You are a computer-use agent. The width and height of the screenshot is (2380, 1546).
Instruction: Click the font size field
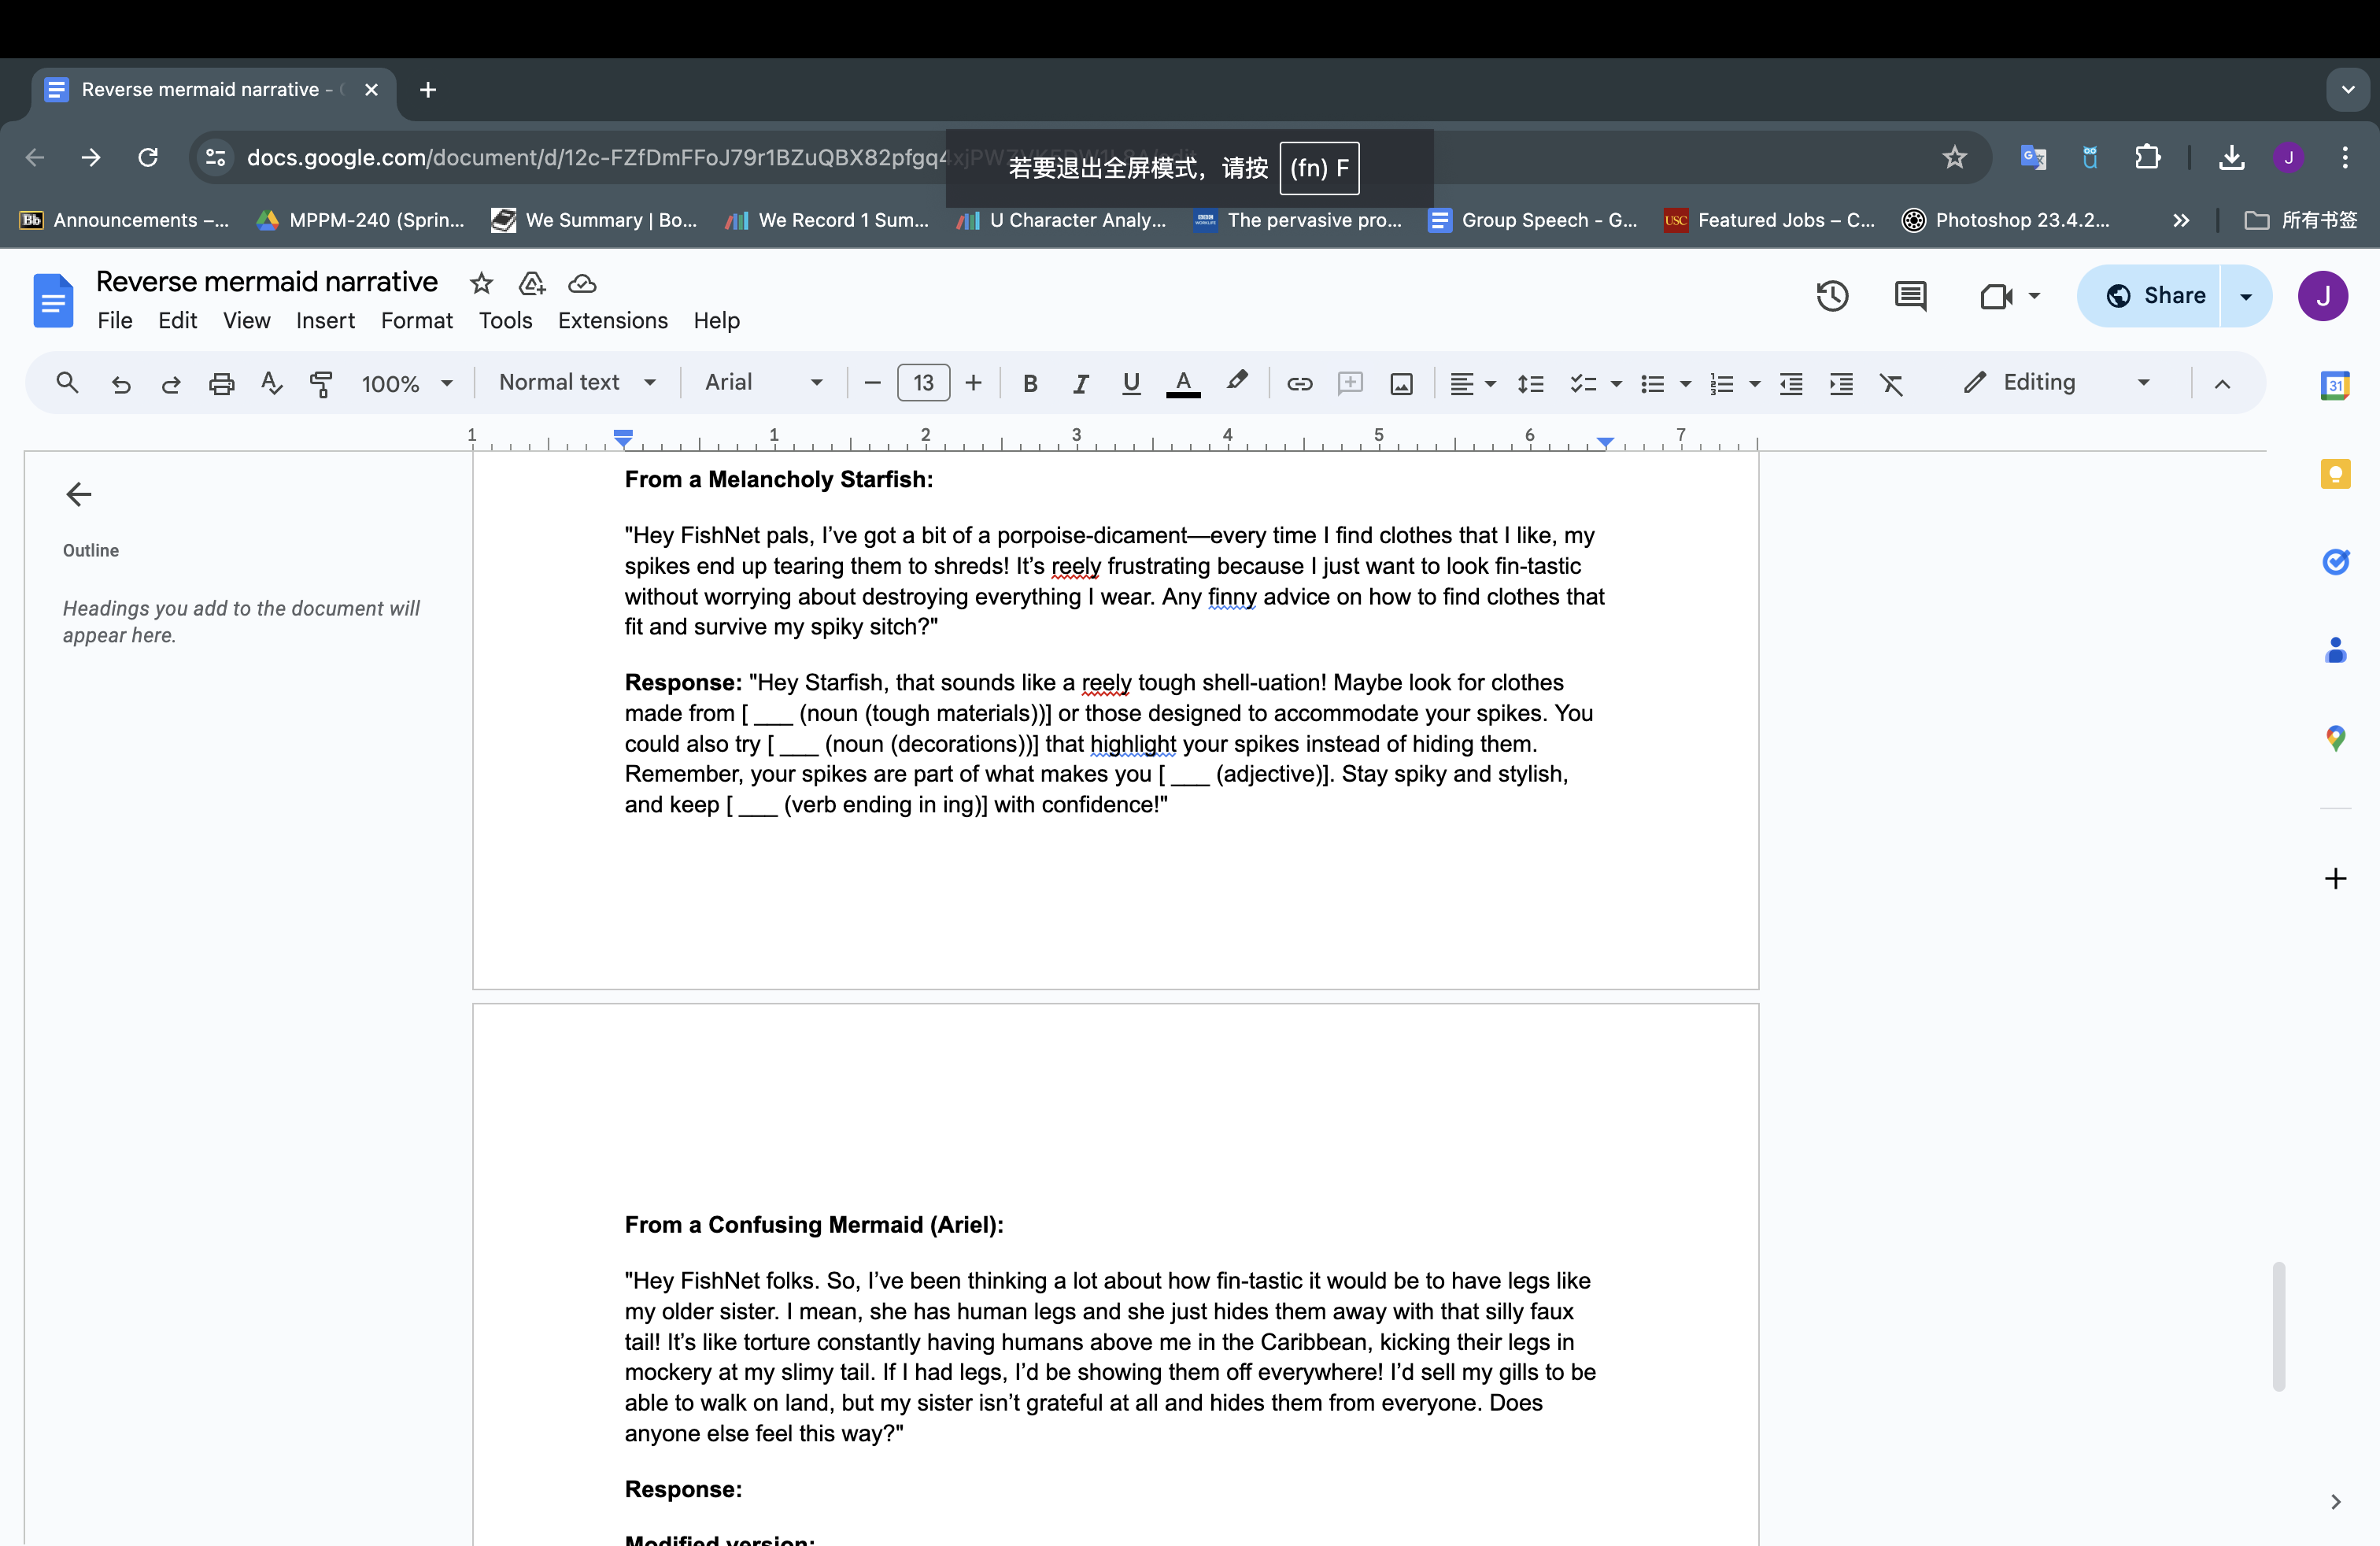pyautogui.click(x=923, y=383)
